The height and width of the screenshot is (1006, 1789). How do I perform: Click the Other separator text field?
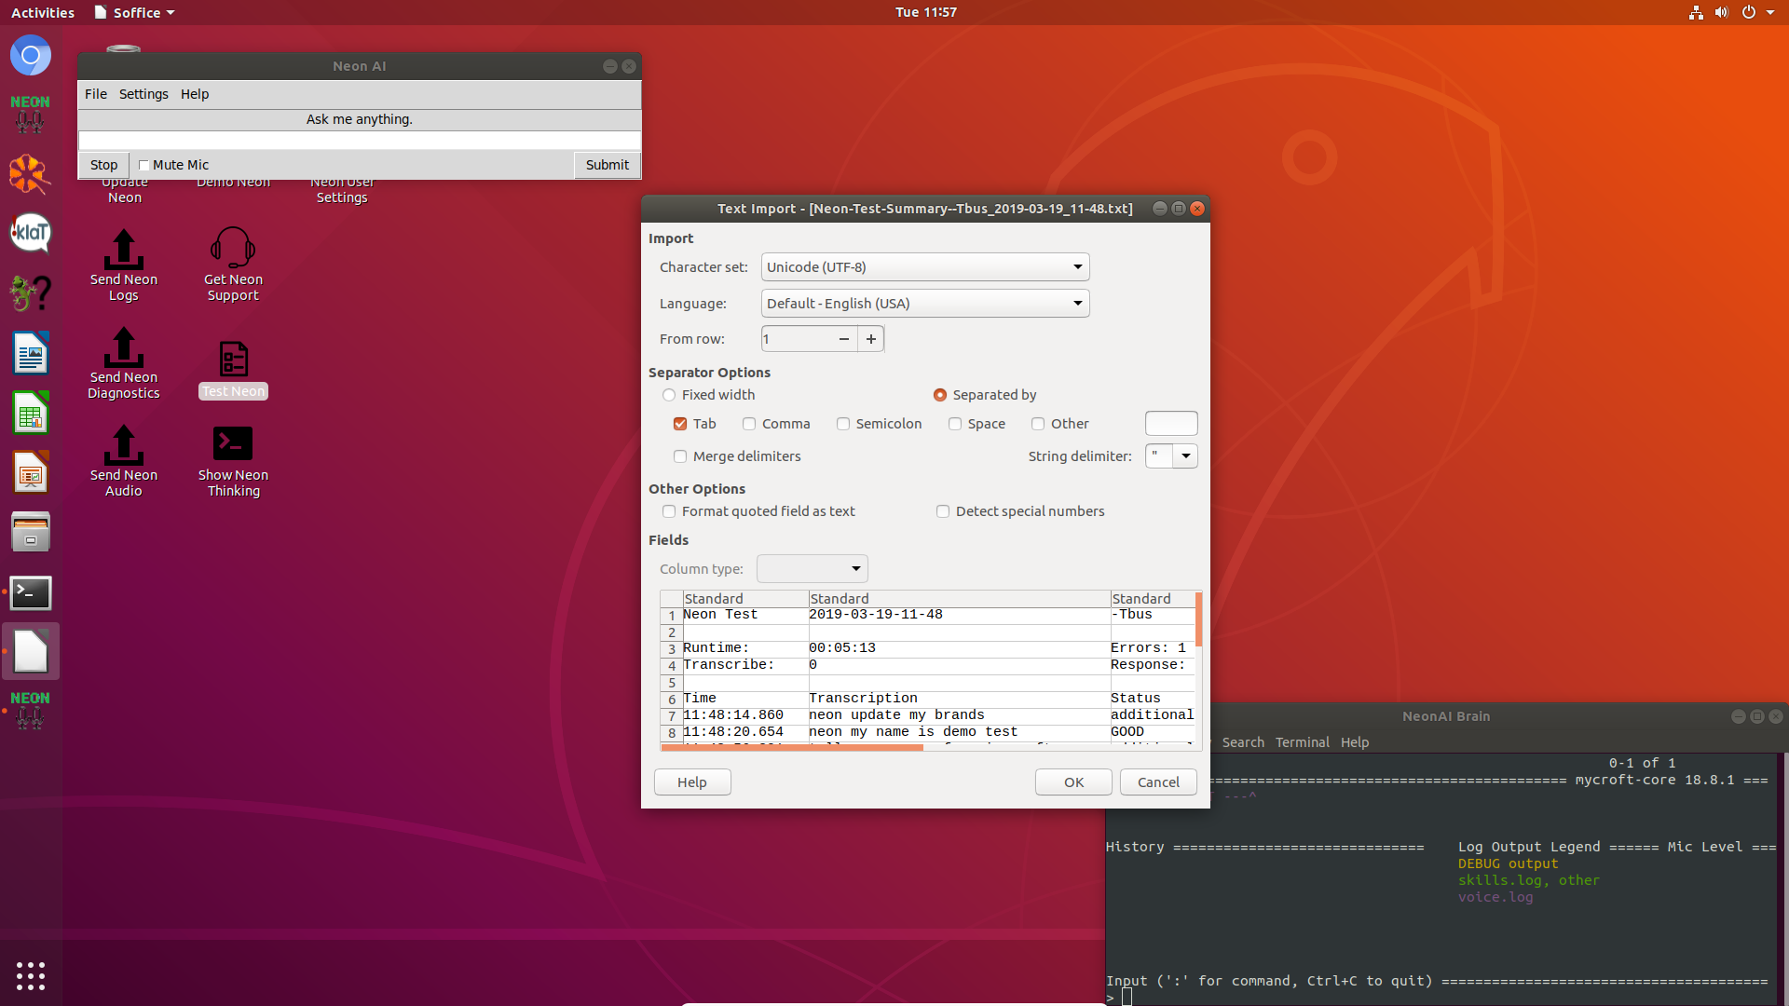point(1171,424)
